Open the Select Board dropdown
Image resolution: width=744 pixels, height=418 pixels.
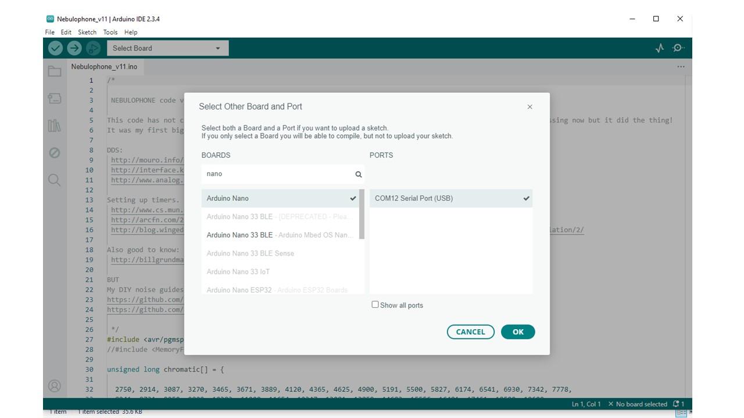coord(168,48)
